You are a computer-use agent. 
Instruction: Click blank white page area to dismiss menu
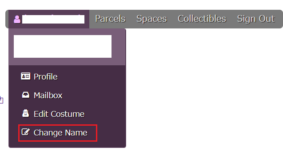click(199, 90)
